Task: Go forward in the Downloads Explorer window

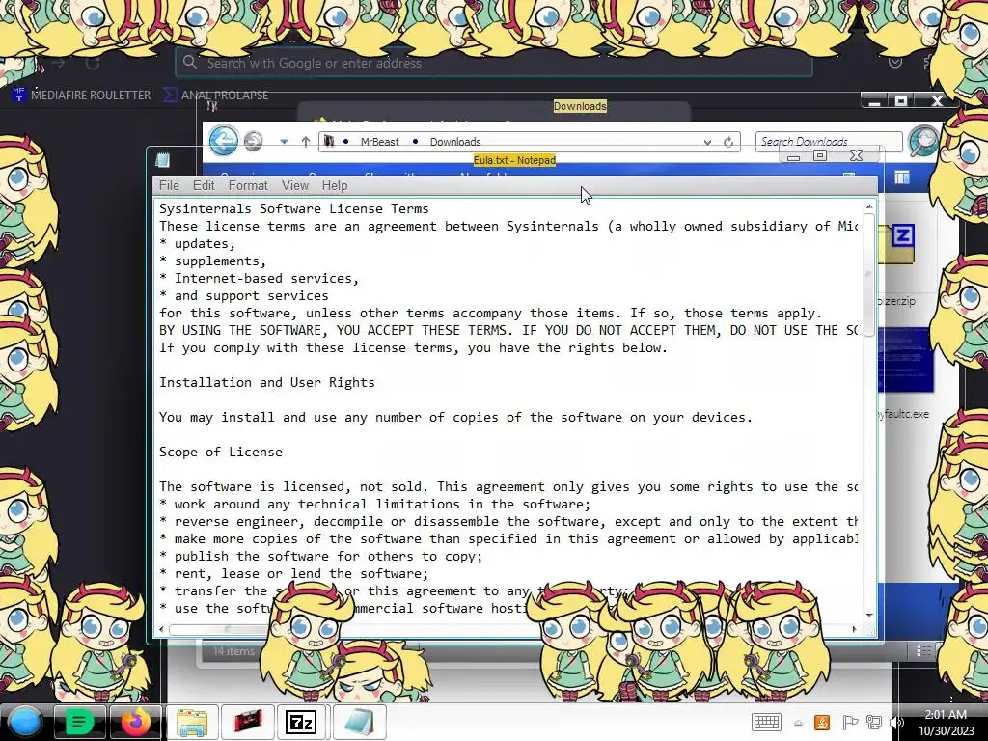Action: tap(254, 141)
